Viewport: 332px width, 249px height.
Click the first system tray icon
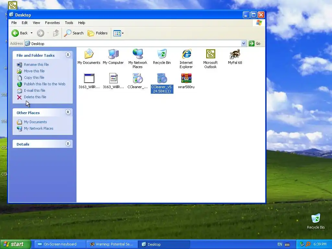click(x=302, y=244)
